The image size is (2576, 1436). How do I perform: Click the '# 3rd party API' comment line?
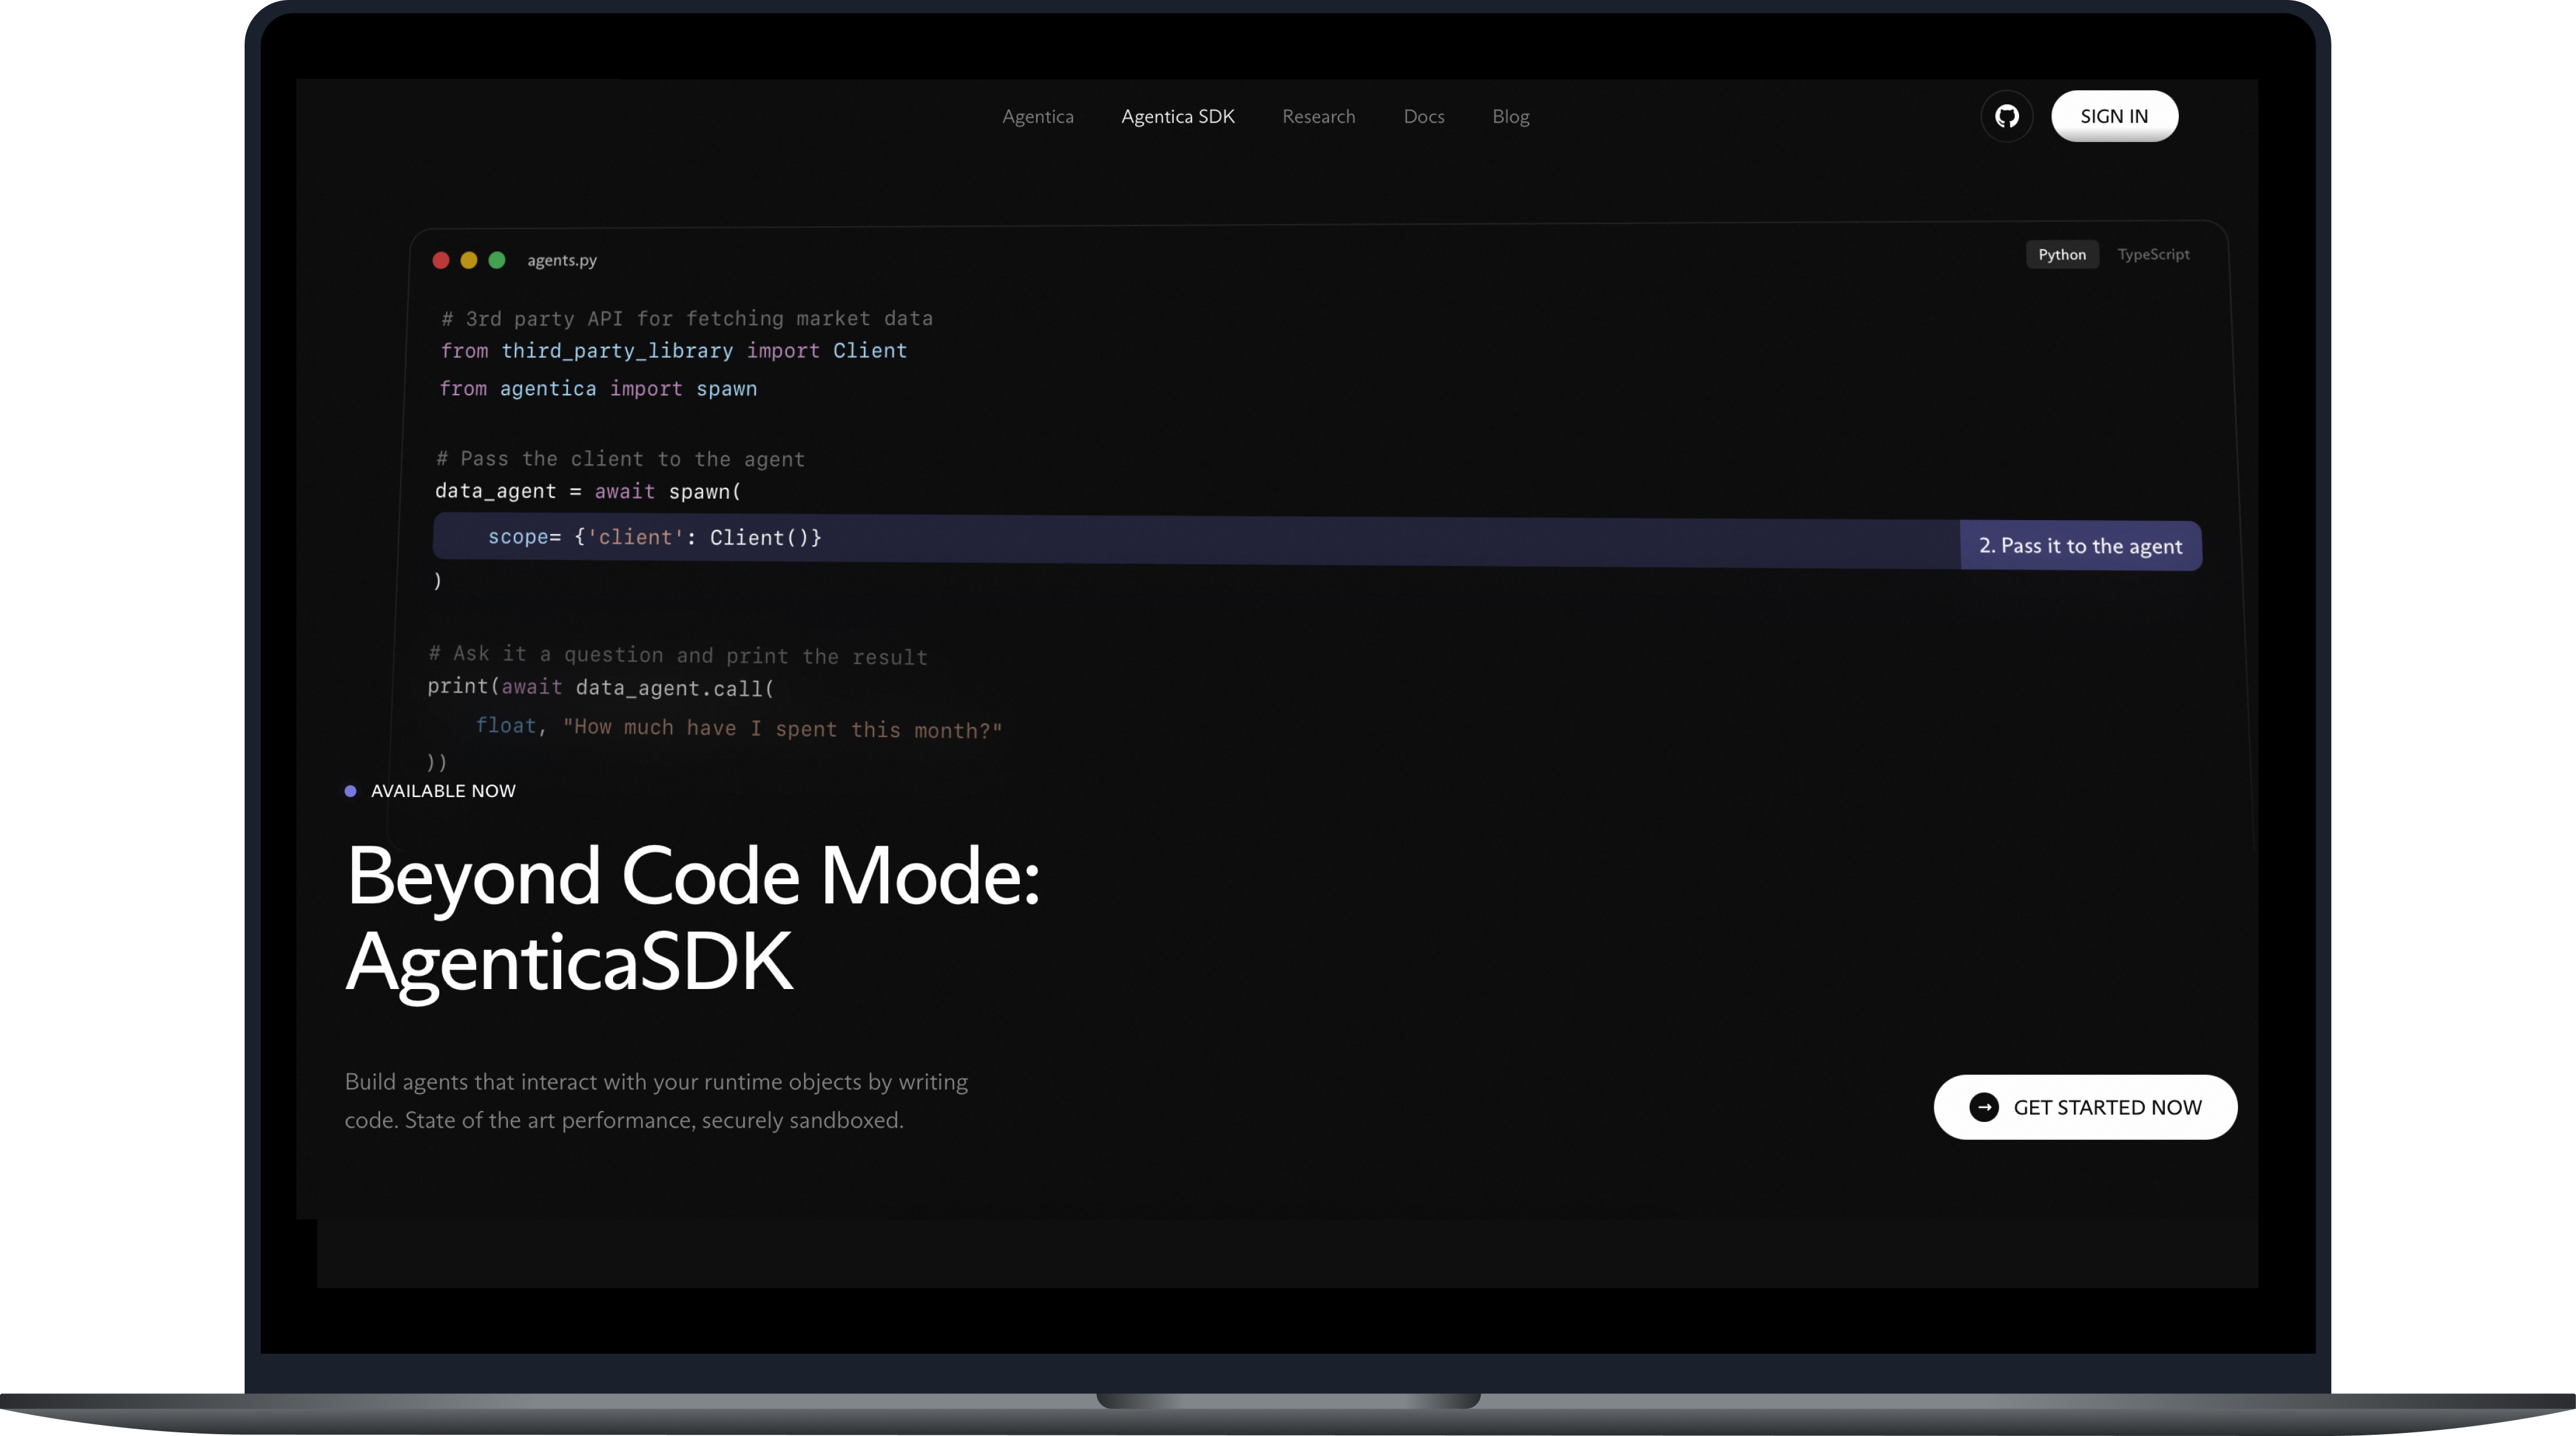coord(687,319)
